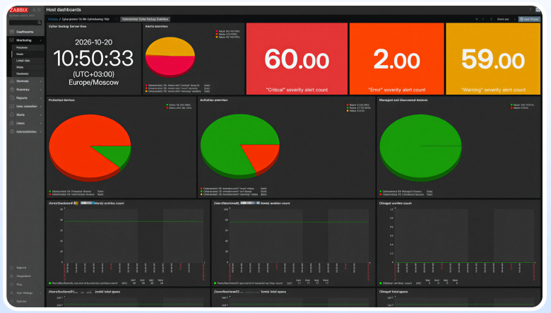Click the orange Error severity alert count tile
The height and width of the screenshot is (313, 551).
tap(397, 59)
